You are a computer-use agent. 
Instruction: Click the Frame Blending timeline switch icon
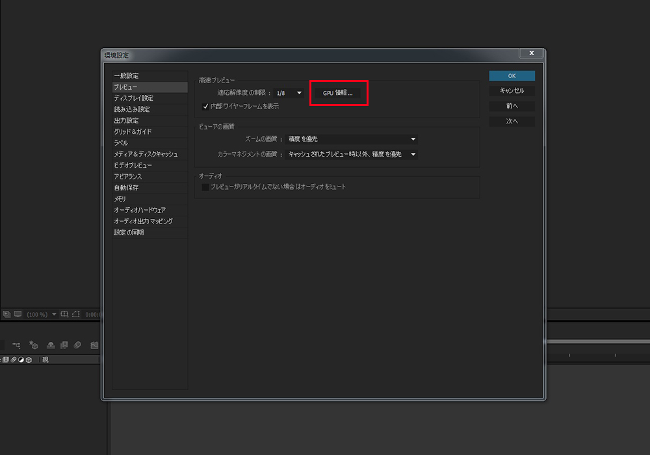tap(64, 345)
